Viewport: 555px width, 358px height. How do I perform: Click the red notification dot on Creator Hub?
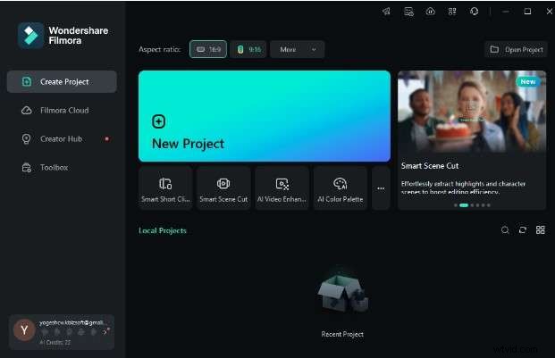tap(106, 139)
